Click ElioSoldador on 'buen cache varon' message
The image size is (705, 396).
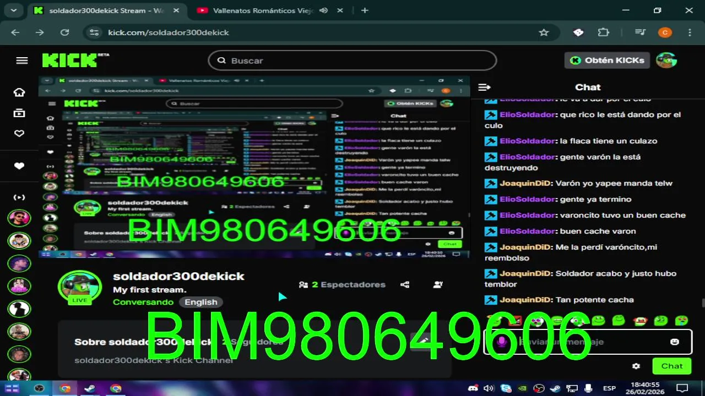click(x=528, y=231)
